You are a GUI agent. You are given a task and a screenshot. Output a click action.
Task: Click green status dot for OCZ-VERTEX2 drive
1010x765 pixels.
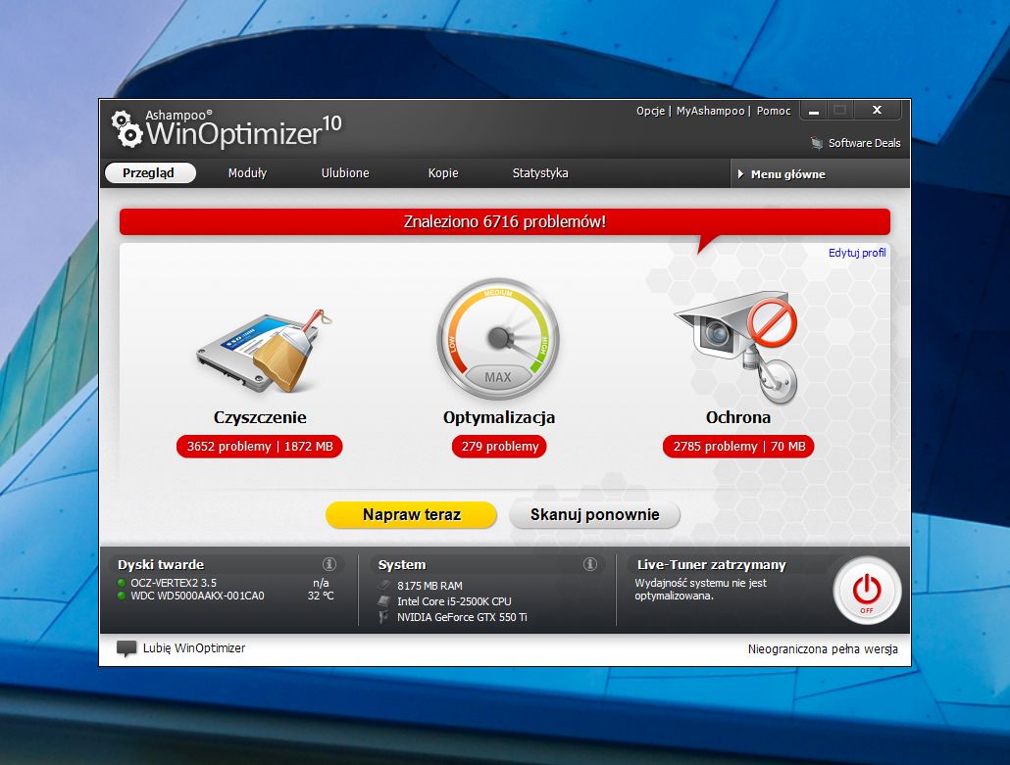pyautogui.click(x=121, y=583)
